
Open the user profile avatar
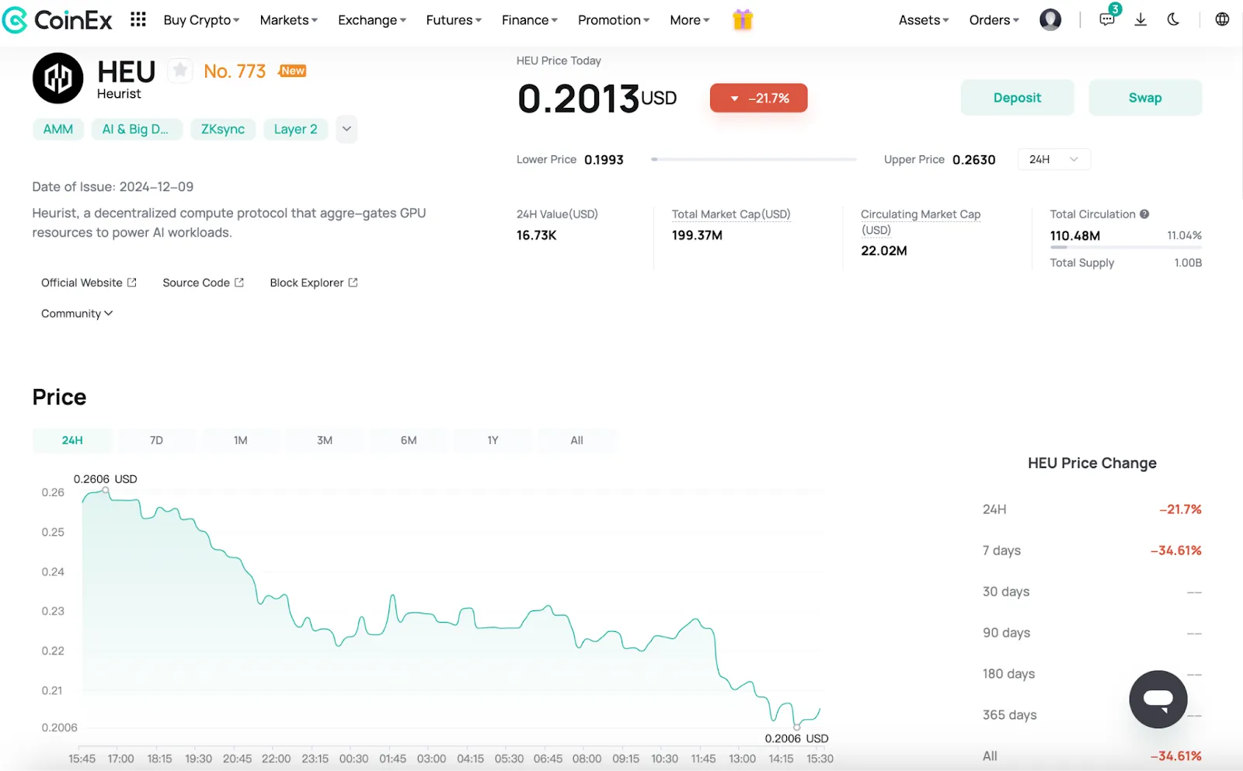click(1050, 19)
